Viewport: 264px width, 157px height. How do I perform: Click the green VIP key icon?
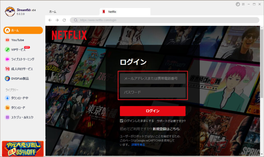coord(7,50)
